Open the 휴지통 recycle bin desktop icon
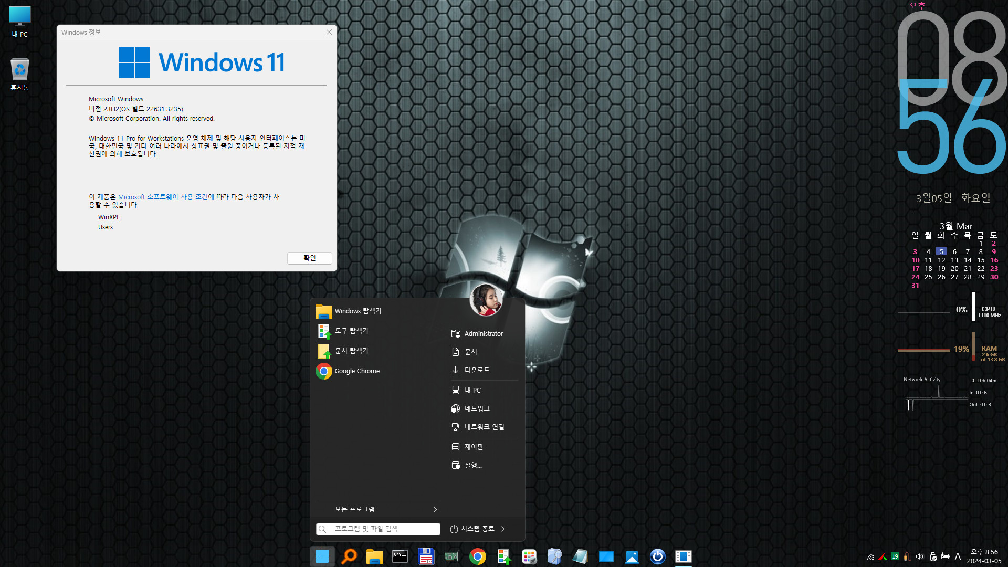 [x=20, y=75]
